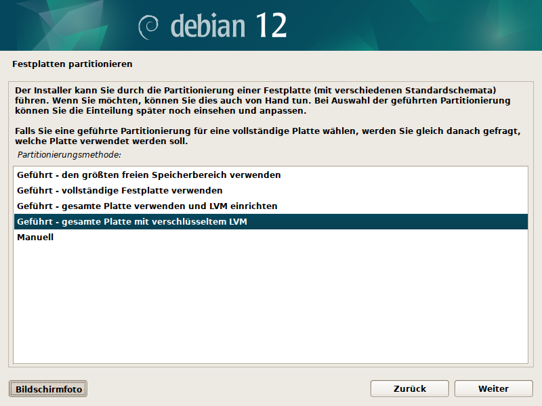Click the "debian" wordmark in the banner
Viewport: 542px width, 406px height.
pos(207,26)
